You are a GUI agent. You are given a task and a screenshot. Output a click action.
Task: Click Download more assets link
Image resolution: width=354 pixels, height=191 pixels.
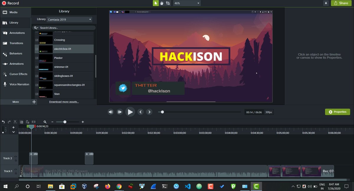[64, 102]
